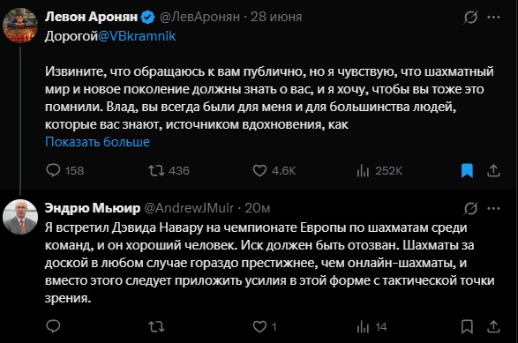This screenshot has height=343, width=518.
Task: Open the @AndrewJMuir handle link
Action: tap(189, 208)
